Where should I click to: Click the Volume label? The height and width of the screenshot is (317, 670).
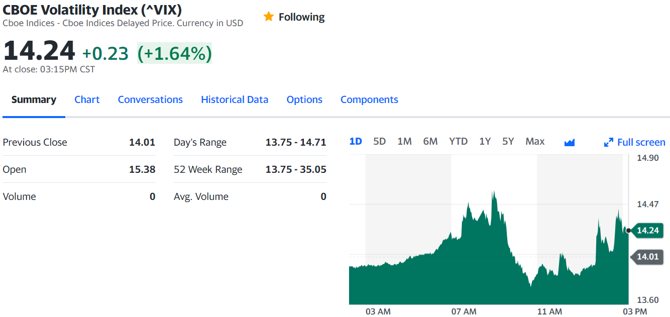click(19, 196)
